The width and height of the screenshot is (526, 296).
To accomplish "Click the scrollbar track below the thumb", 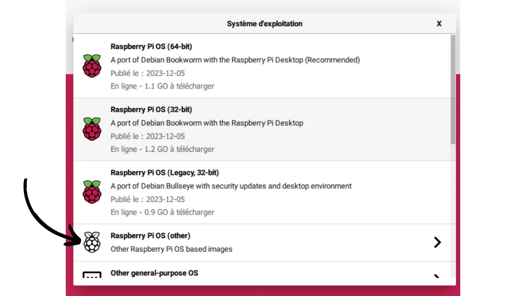I will tap(453, 210).
